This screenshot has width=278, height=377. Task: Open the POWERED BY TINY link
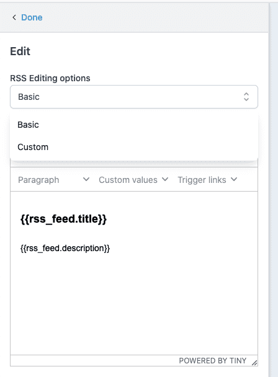point(212,361)
